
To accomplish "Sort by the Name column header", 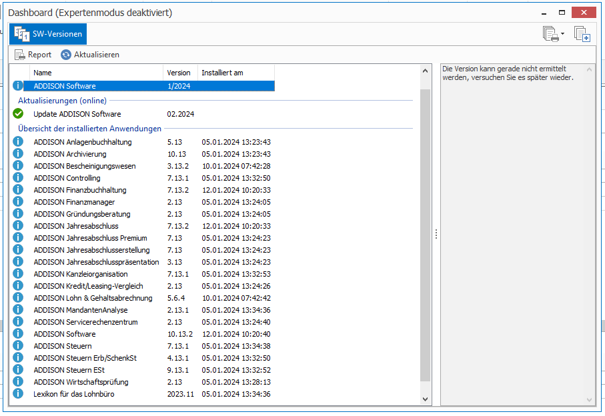I will 96,73.
